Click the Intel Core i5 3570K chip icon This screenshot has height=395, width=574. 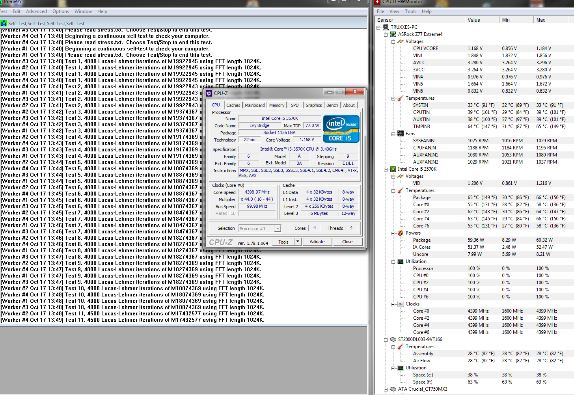pyautogui.click(x=393, y=169)
